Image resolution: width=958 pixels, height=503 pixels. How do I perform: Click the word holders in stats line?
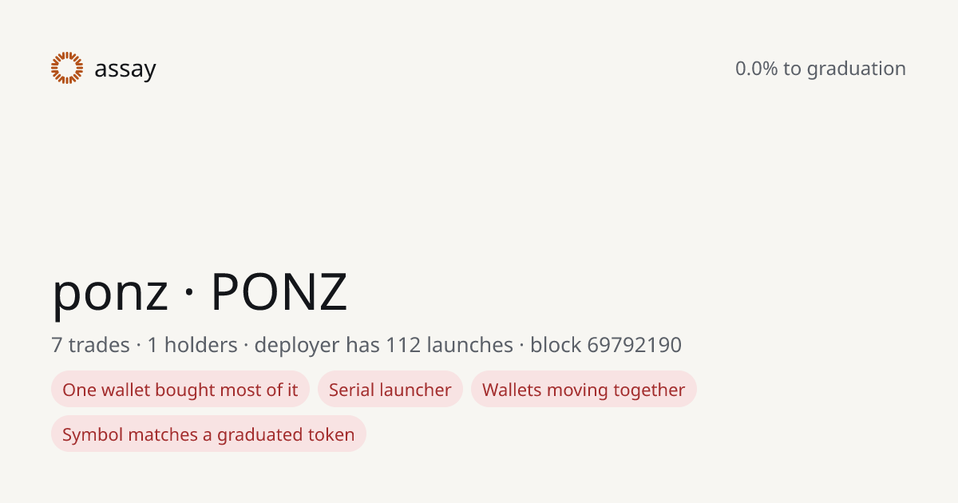point(200,345)
